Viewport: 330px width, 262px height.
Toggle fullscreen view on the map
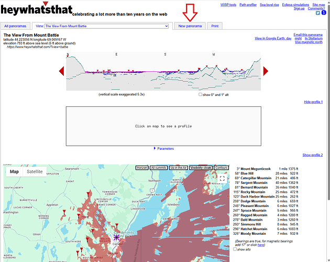tap(222, 179)
